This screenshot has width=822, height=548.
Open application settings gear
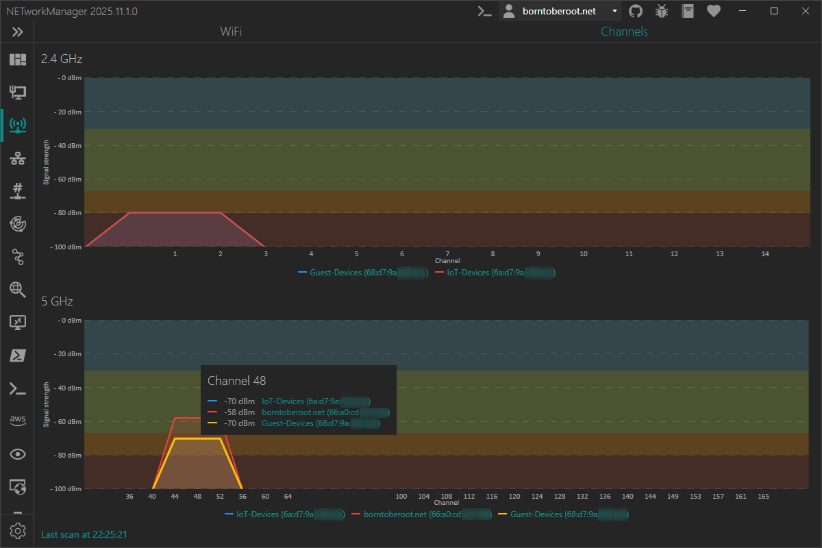(x=17, y=530)
